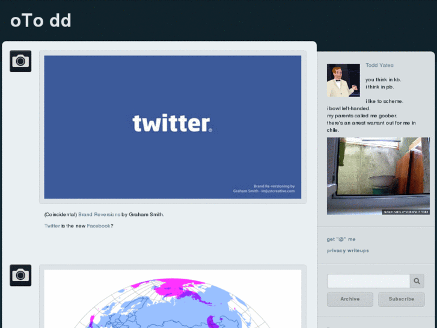437x328 pixels.
Task: Follow the 'Twitter' link in post caption
Action: (x=52, y=226)
